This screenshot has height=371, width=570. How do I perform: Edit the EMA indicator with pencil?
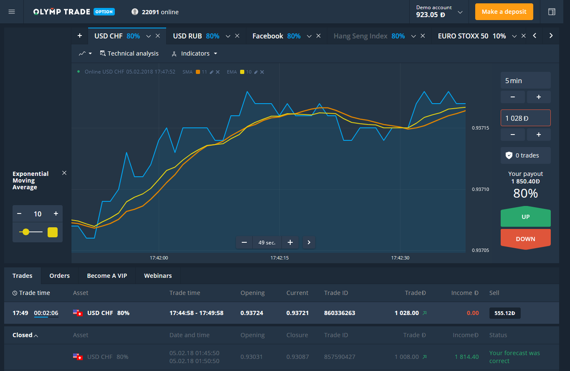pos(256,72)
